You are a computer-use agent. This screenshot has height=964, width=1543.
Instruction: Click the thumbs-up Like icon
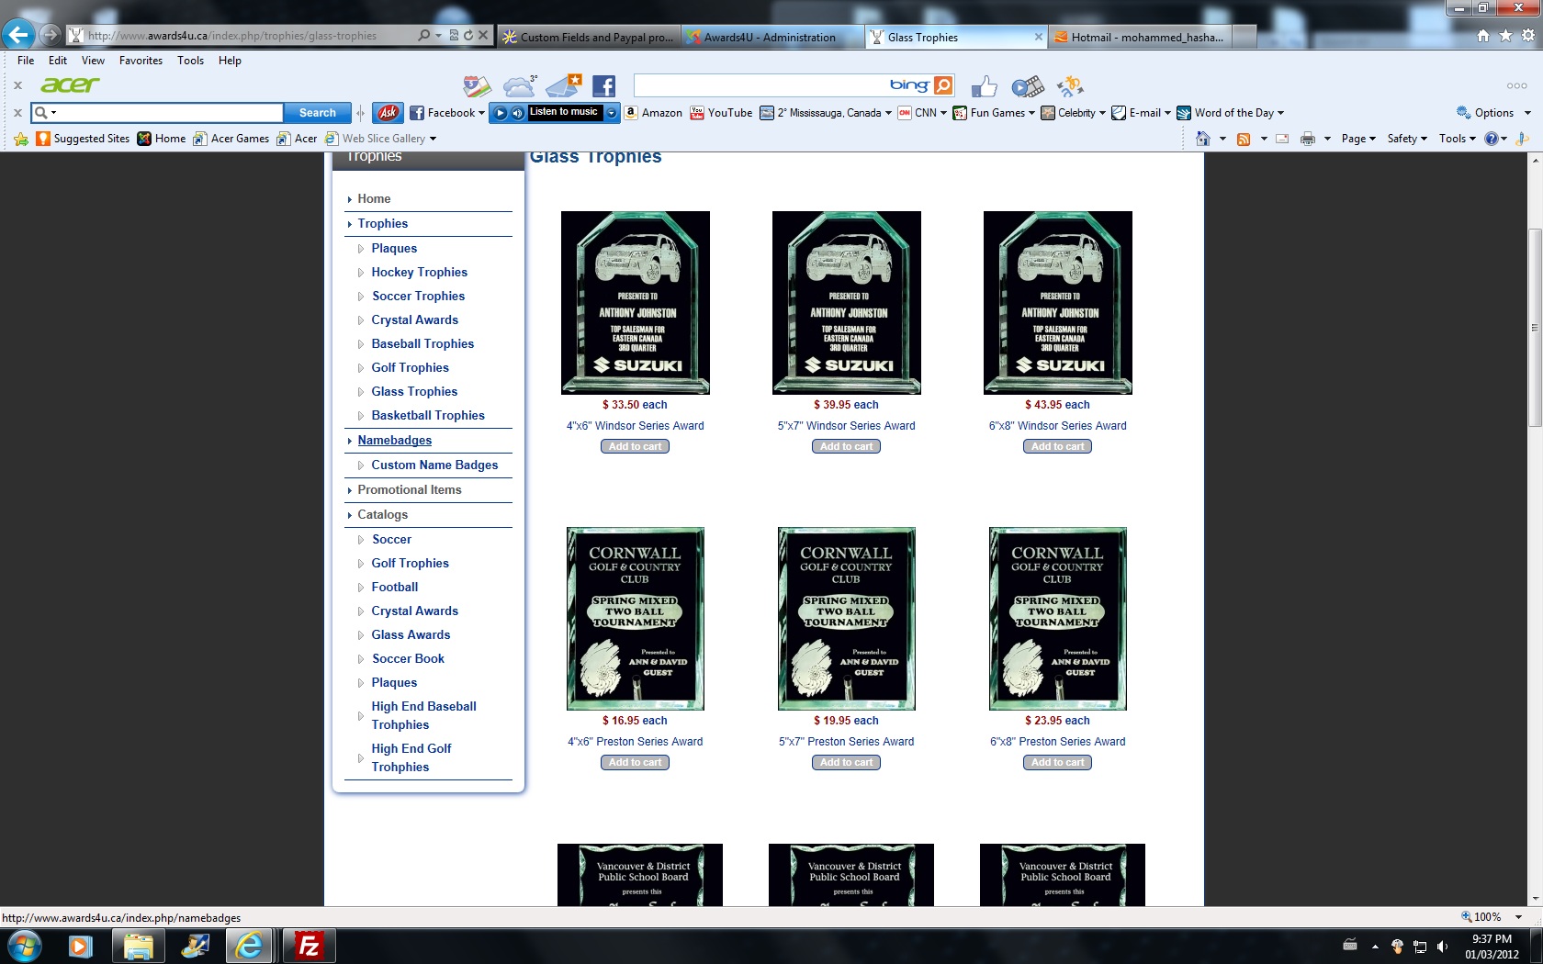pos(984,86)
